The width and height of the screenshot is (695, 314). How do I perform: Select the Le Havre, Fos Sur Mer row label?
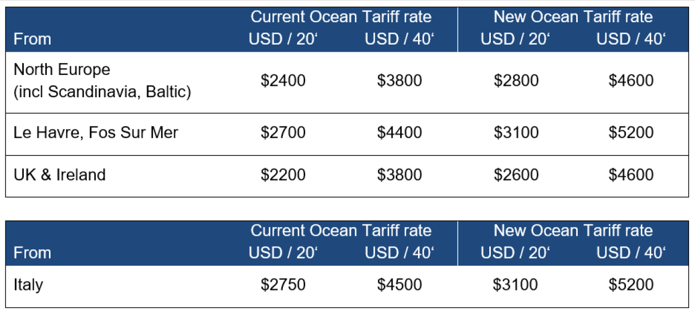pyautogui.click(x=96, y=133)
